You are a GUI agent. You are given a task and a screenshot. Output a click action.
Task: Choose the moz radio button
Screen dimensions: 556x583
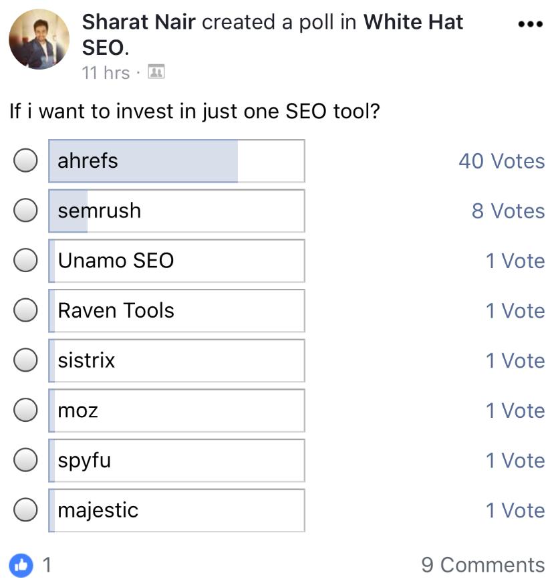25,410
